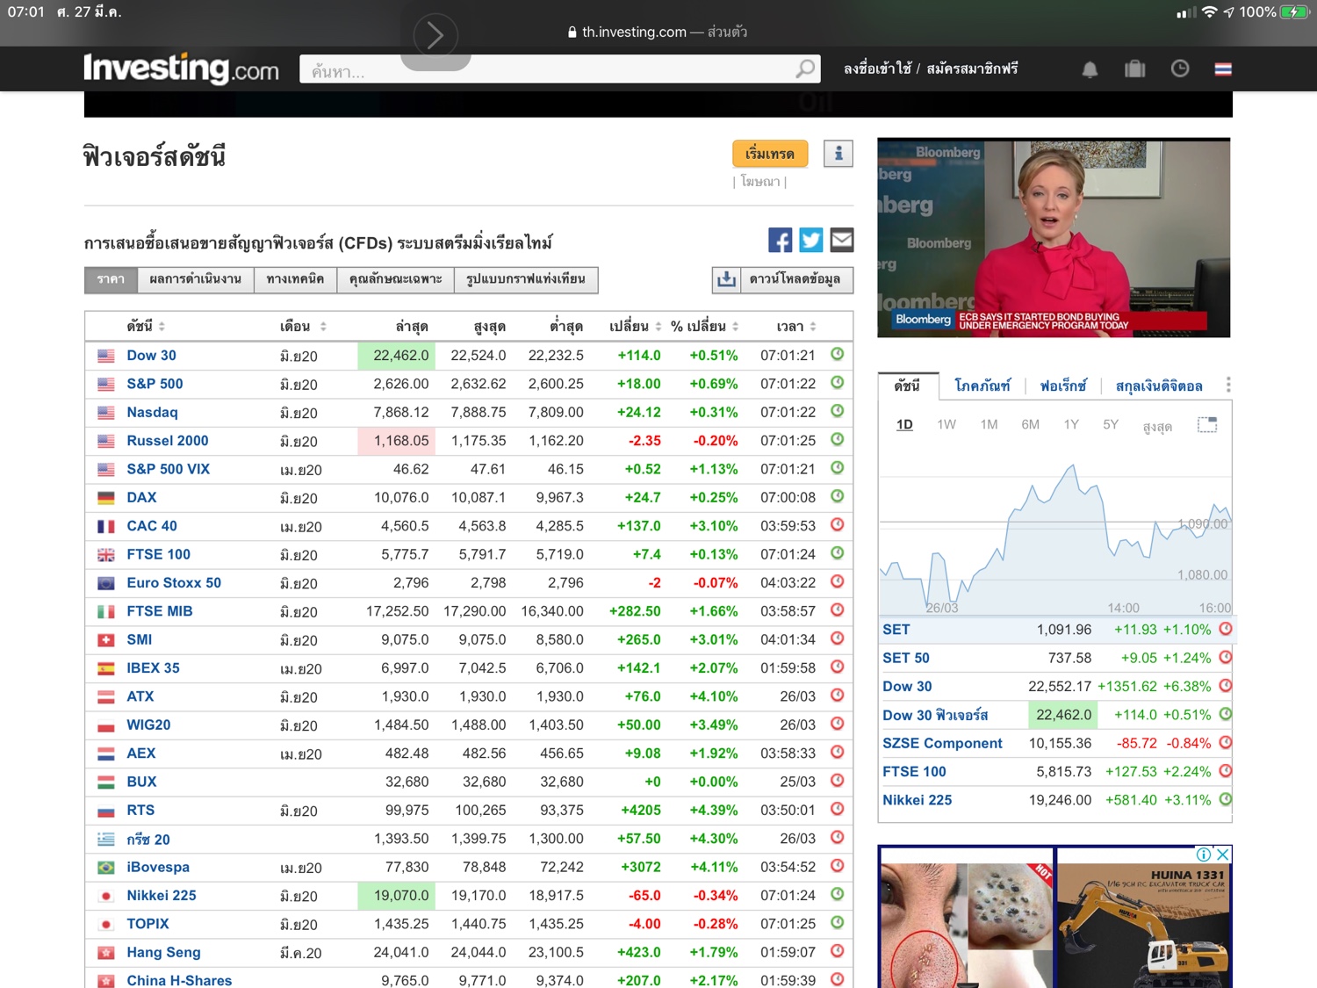The height and width of the screenshot is (988, 1317).
Task: Open the notifications bell icon
Action: click(1090, 69)
